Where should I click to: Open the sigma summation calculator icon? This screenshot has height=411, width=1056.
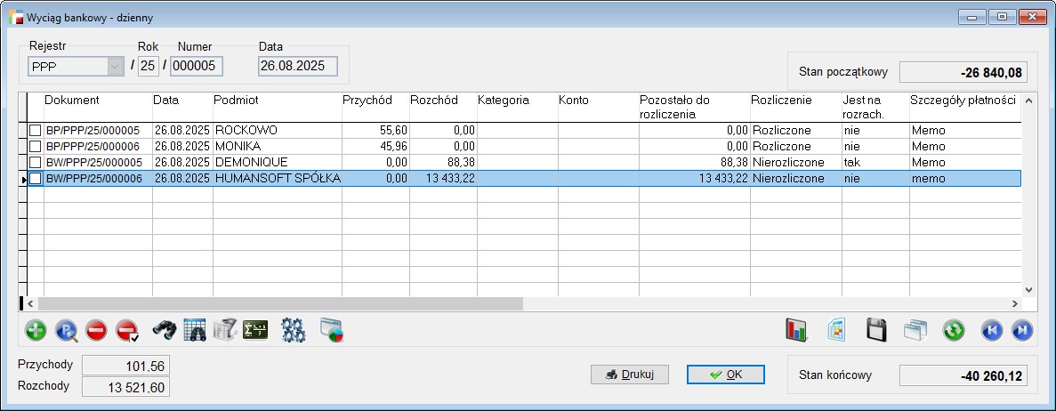click(255, 331)
